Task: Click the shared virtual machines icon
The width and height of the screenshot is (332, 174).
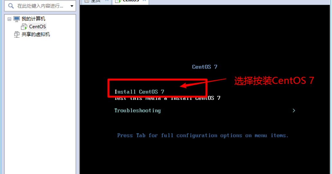Action: pos(17,34)
